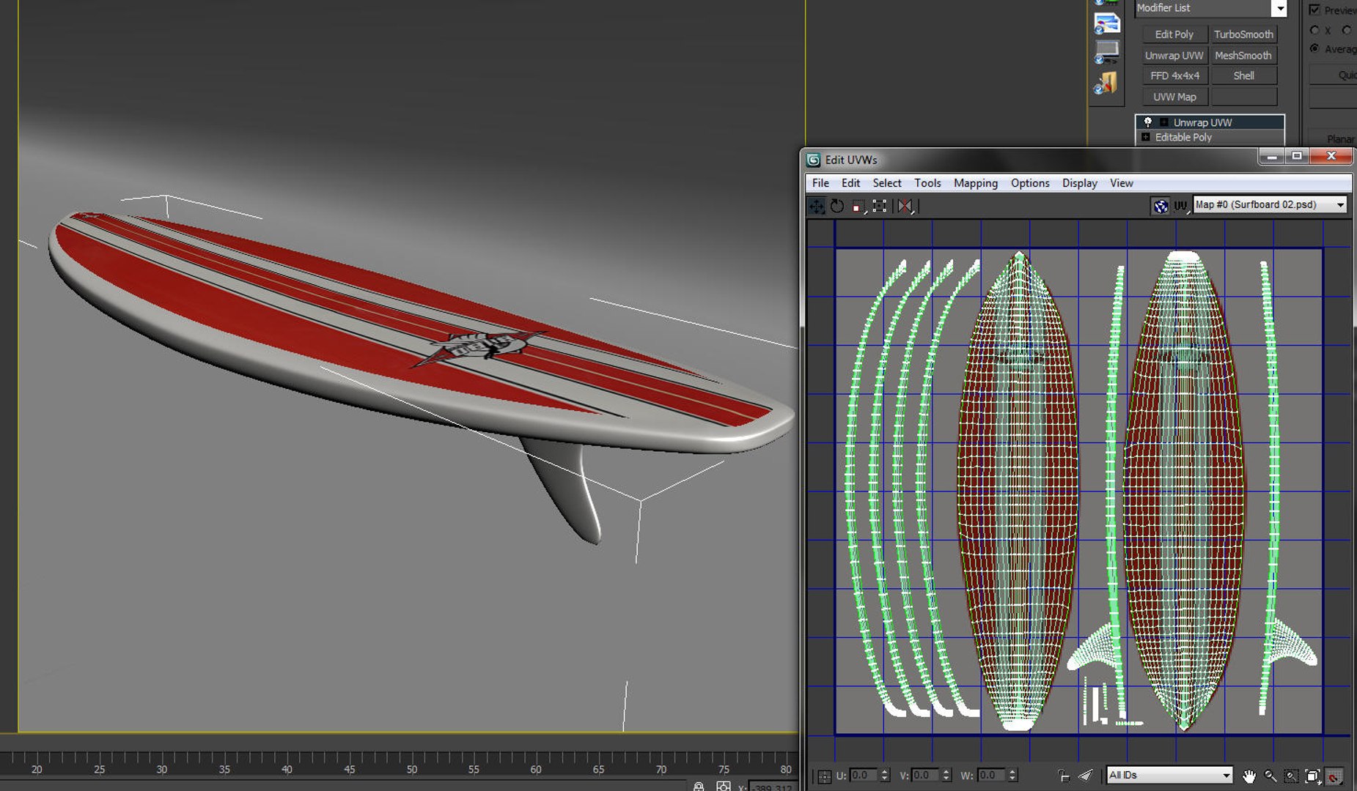Toggle the magnet Snap icon
Viewport: 1357px width, 791px height.
point(1334,776)
